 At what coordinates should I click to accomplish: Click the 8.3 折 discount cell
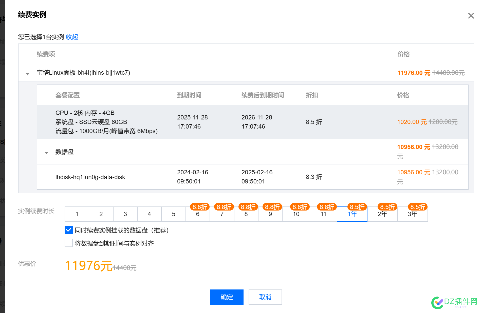314,177
